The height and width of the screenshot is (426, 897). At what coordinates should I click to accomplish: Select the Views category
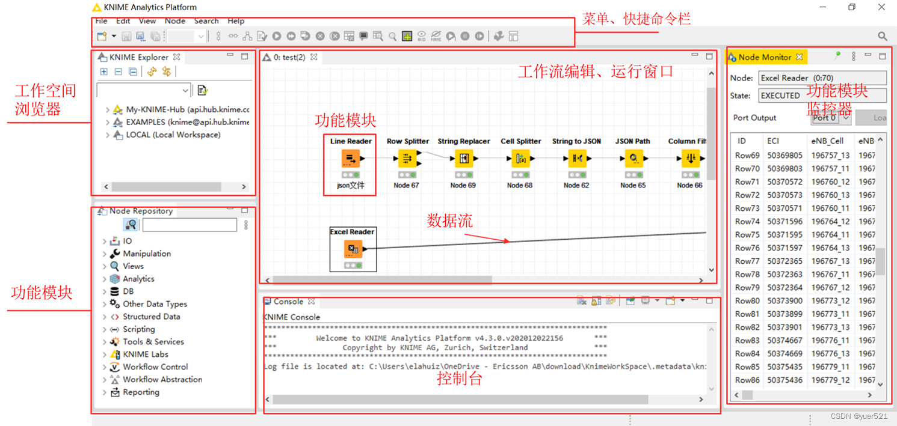(x=133, y=266)
